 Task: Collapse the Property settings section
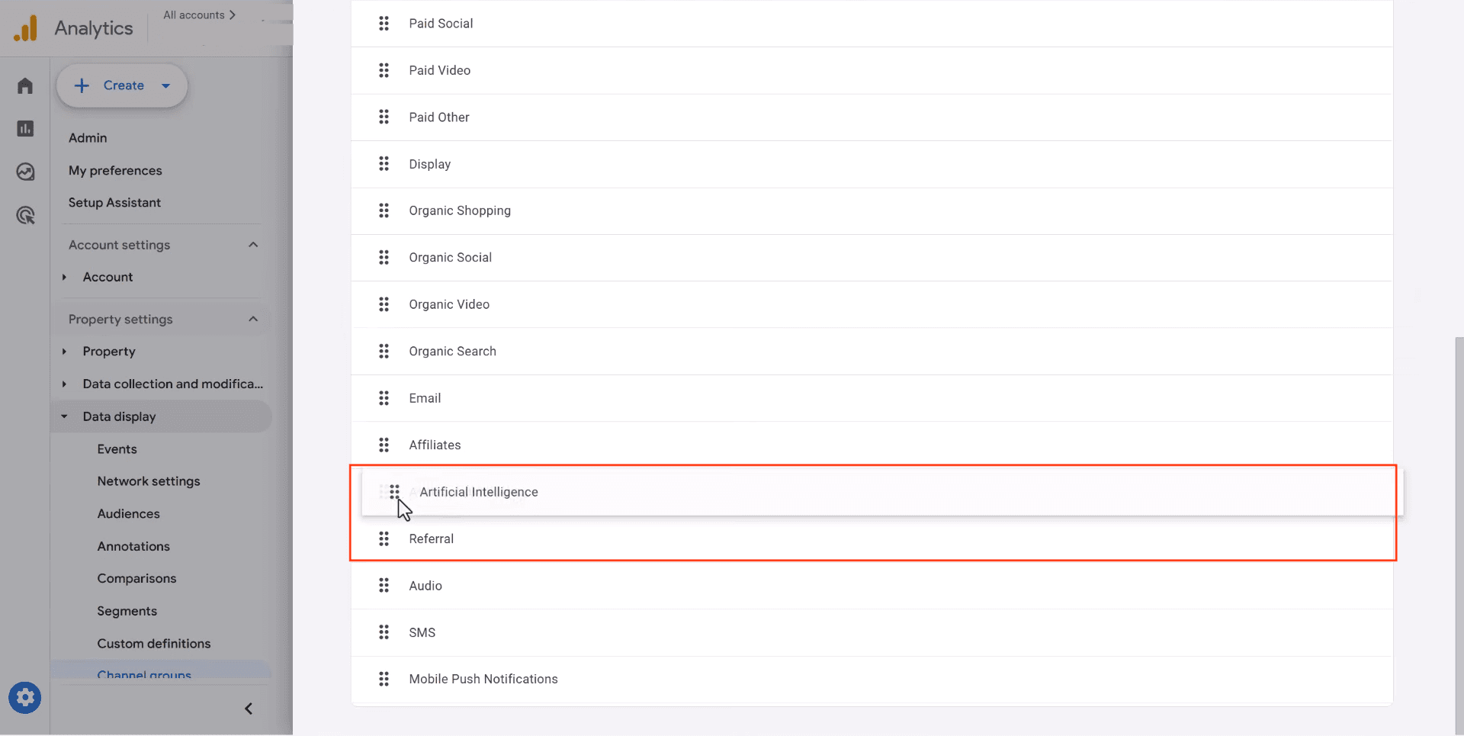[252, 319]
